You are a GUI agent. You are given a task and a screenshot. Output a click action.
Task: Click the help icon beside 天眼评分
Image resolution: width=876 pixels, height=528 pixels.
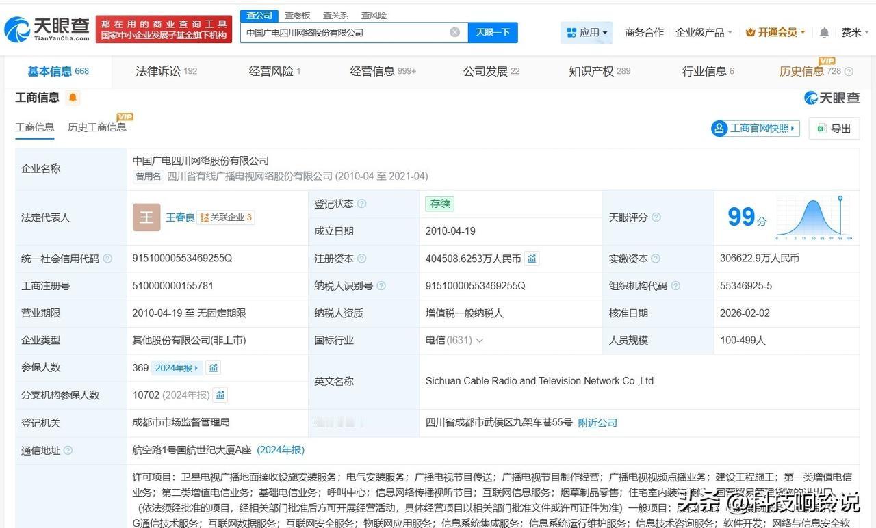(x=656, y=217)
